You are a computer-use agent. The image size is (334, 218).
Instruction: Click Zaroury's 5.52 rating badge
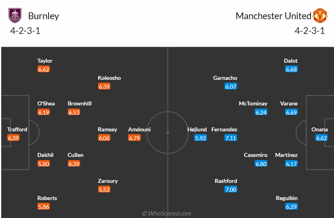click(104, 190)
